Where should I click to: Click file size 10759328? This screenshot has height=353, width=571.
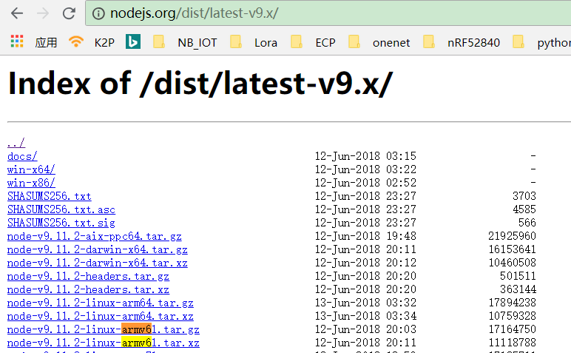[512, 316]
